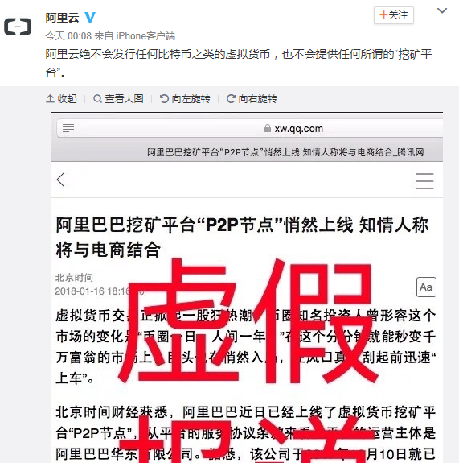
Task: Rotate image left with 向左旋转
Action: [185, 98]
